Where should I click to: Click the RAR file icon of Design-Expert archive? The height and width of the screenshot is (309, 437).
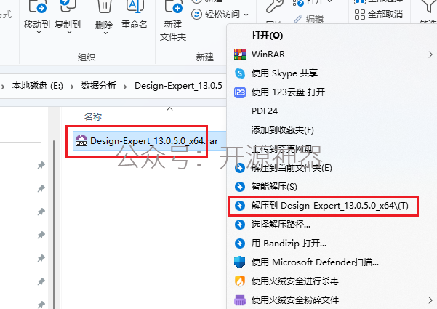81,141
